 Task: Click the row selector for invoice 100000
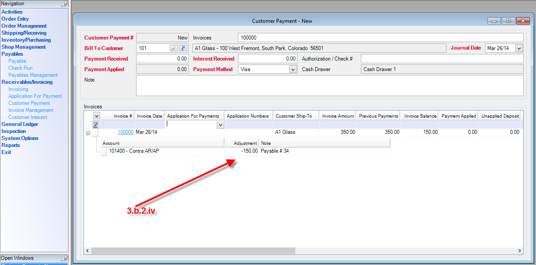pos(96,132)
